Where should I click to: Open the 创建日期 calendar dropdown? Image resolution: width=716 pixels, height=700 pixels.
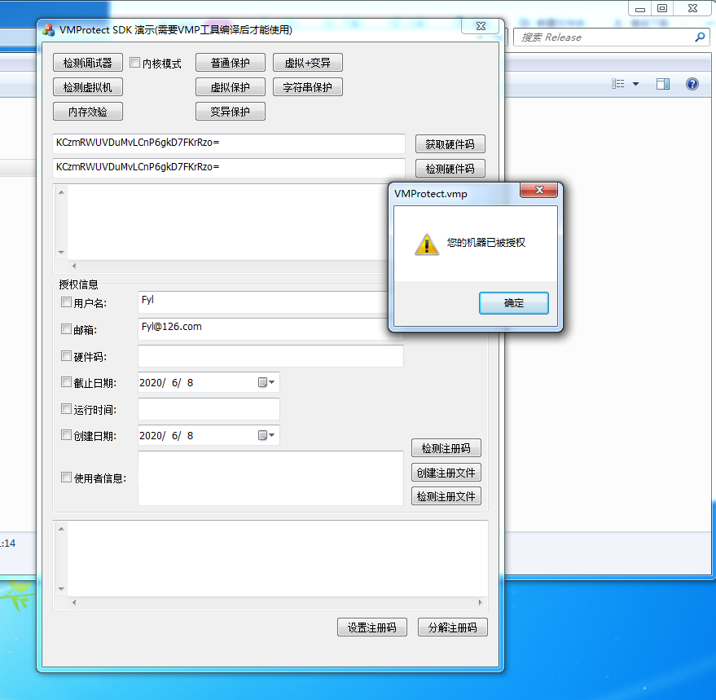[266, 435]
